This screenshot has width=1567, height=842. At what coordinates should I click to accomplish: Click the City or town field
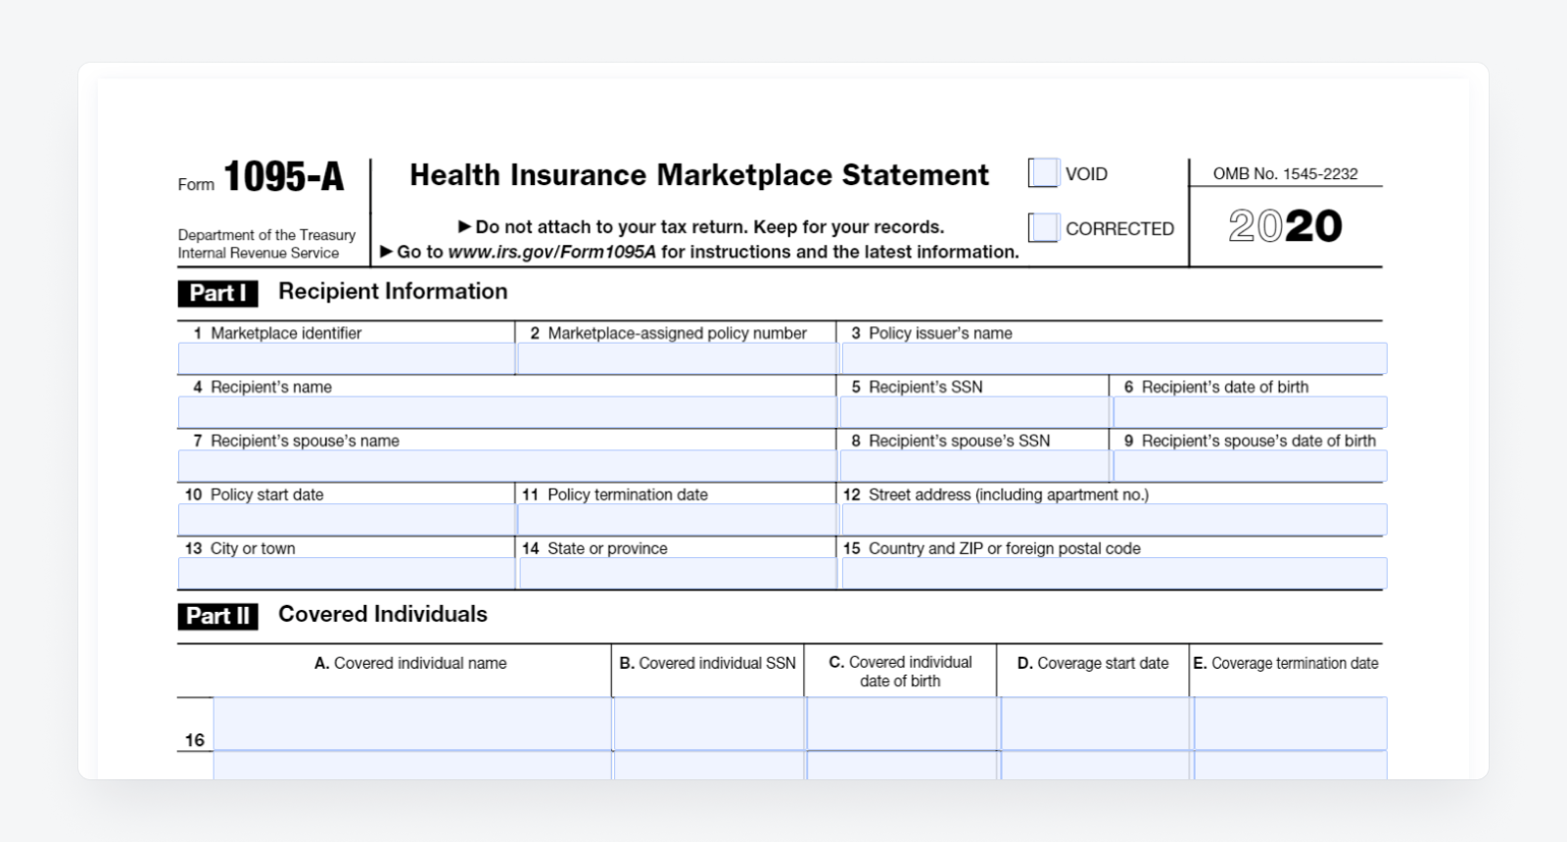click(x=346, y=574)
